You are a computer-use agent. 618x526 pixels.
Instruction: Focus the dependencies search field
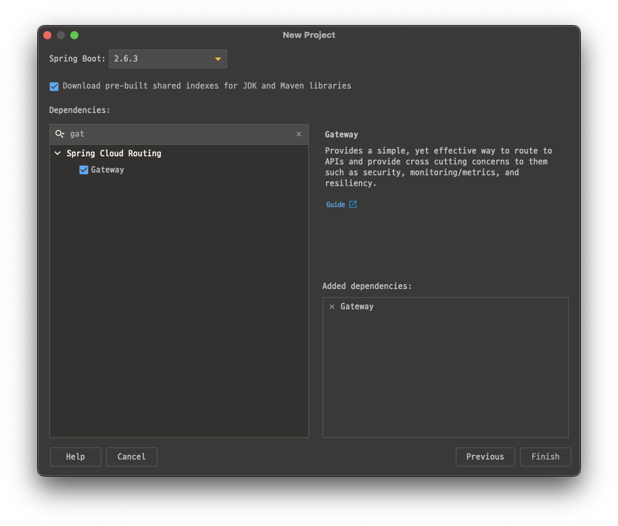[x=179, y=134]
